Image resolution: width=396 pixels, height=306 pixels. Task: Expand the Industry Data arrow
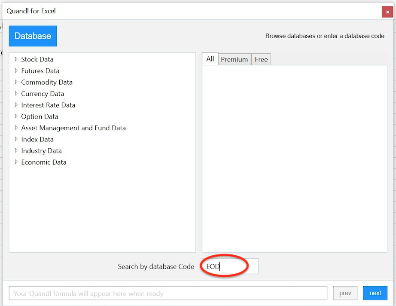point(16,150)
